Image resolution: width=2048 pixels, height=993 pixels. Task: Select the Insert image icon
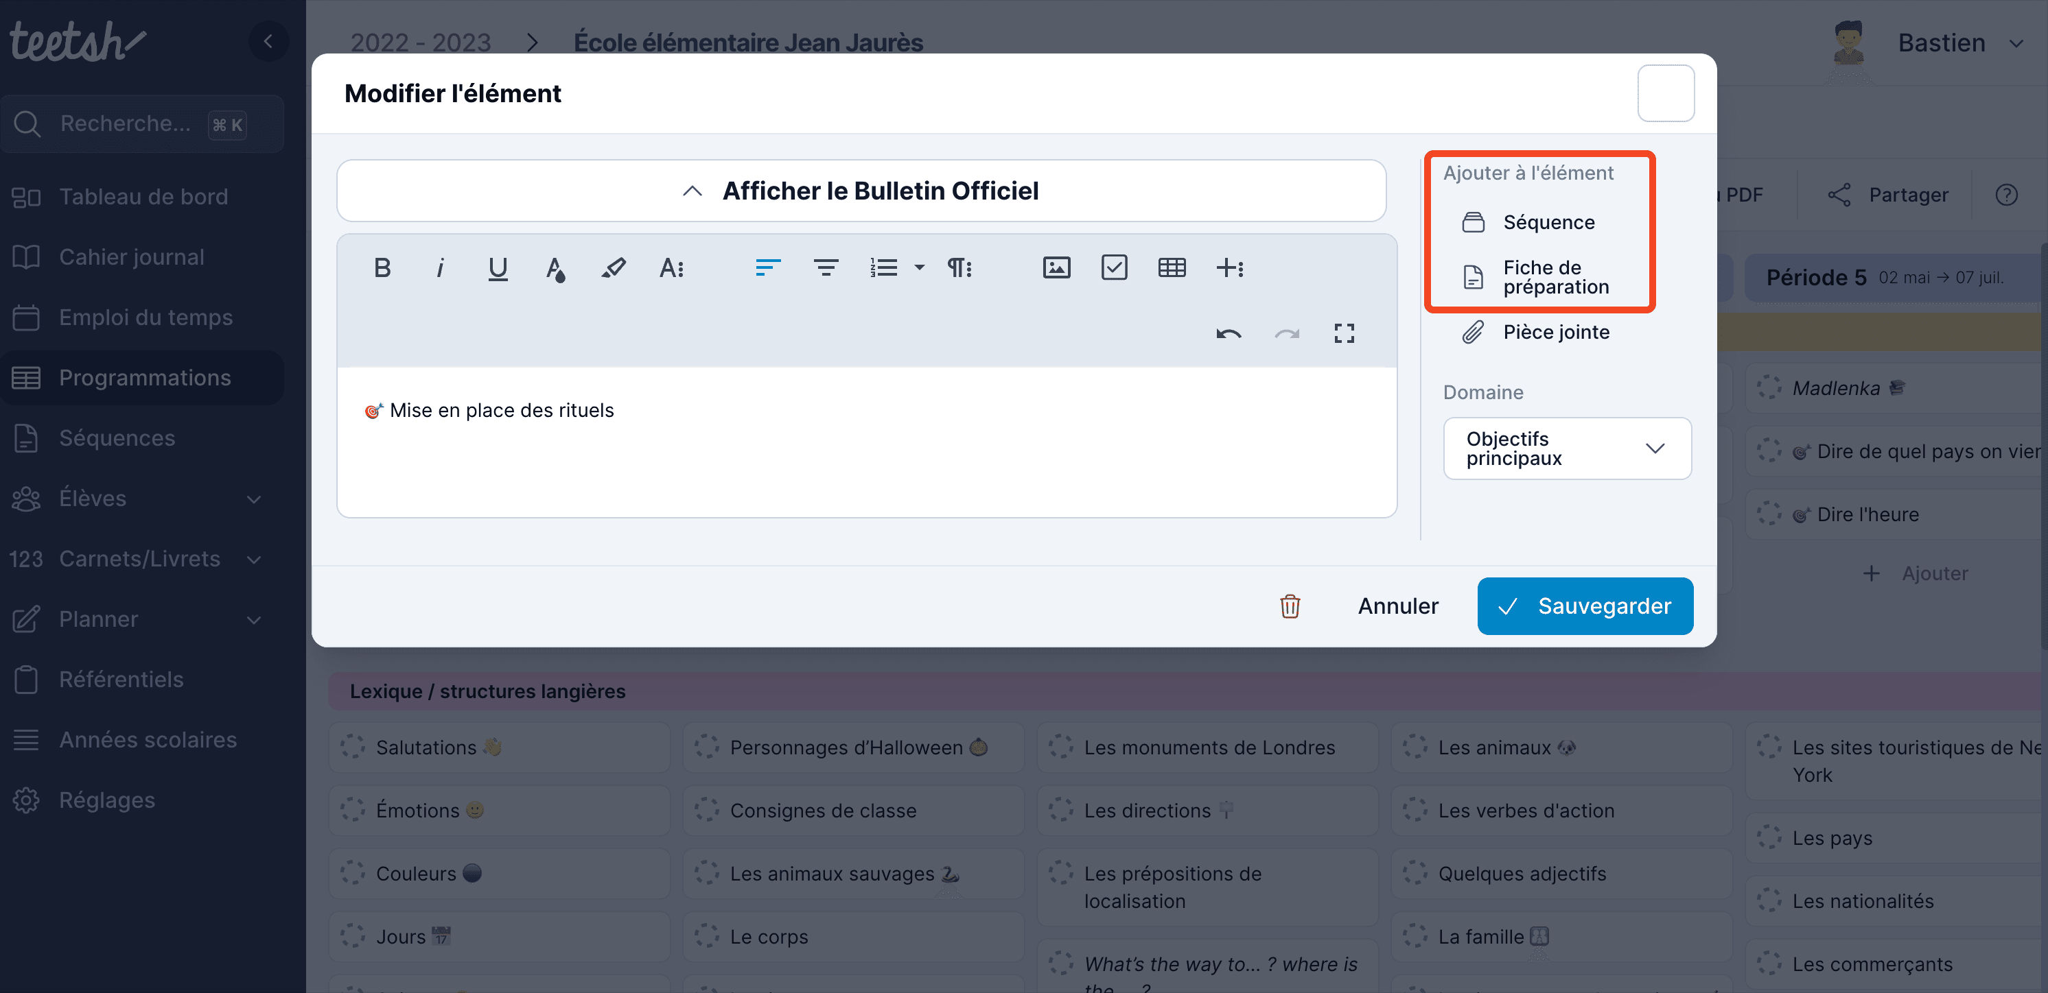point(1057,267)
